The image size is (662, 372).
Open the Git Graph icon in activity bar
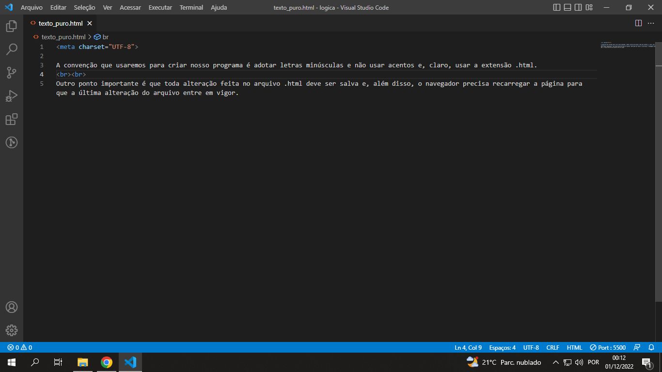pos(12,142)
